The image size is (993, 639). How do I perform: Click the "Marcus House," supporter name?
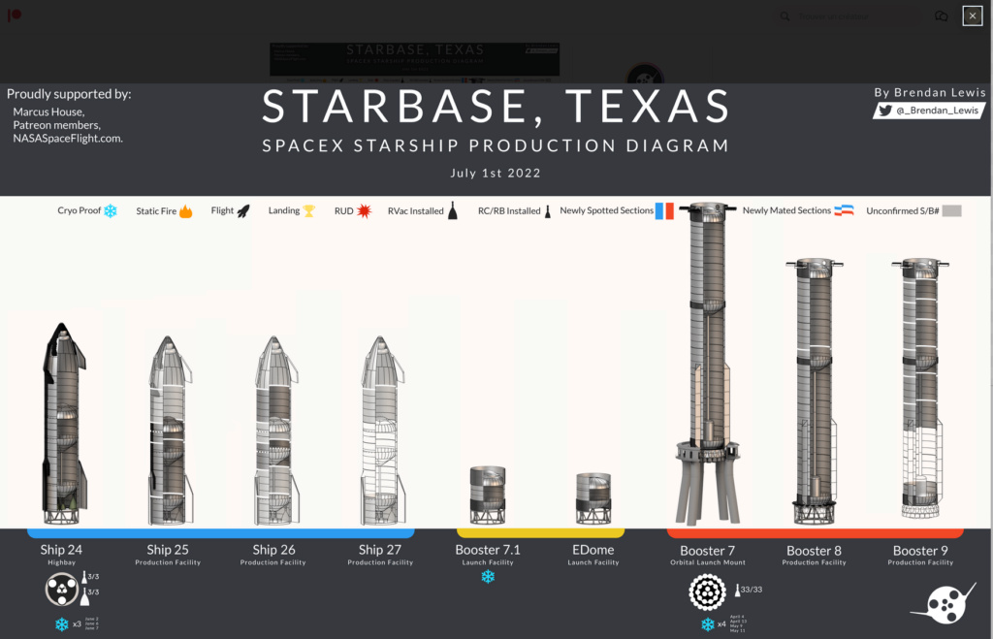[x=48, y=112]
